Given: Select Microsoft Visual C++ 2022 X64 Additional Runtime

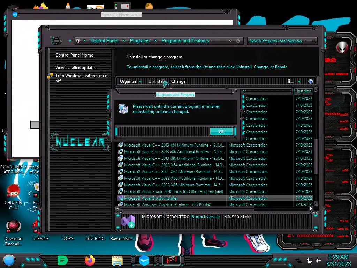Looking at the screenshot, I should 174,165.
